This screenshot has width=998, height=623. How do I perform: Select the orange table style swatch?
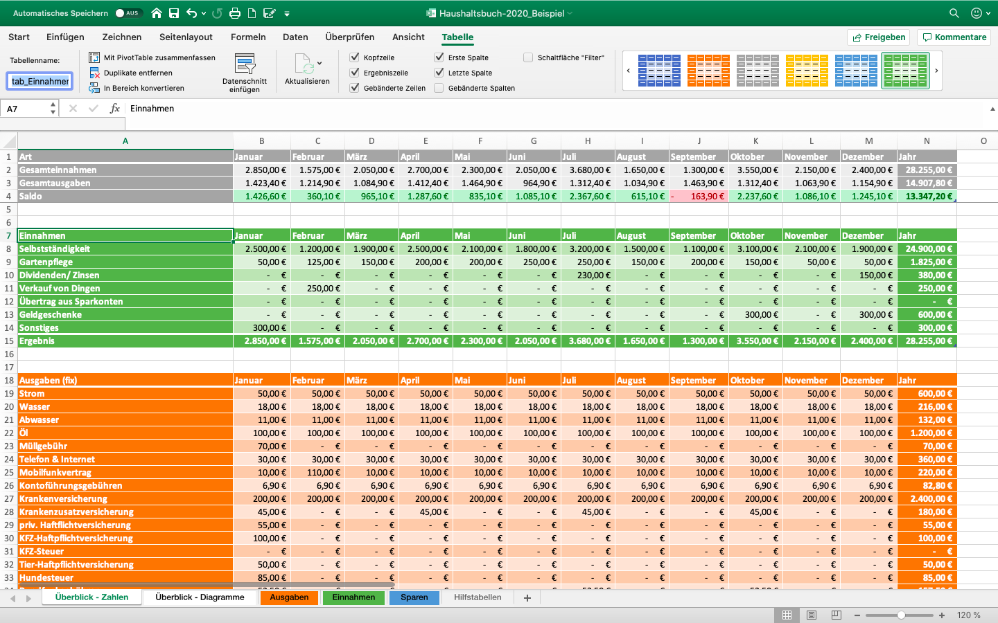(x=708, y=71)
